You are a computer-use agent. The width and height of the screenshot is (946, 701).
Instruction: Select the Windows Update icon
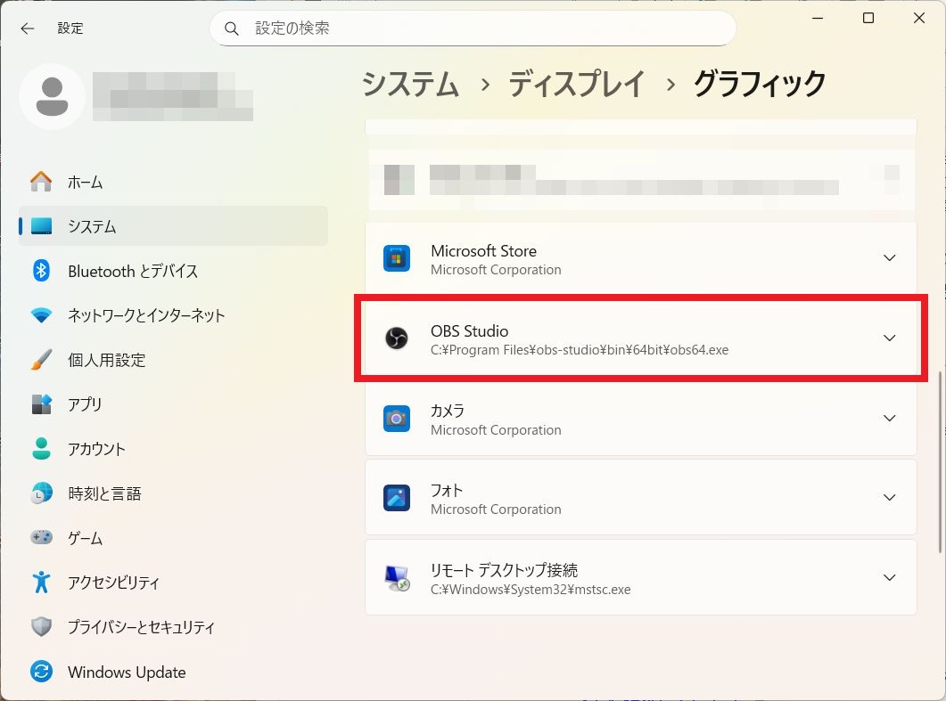tap(41, 672)
